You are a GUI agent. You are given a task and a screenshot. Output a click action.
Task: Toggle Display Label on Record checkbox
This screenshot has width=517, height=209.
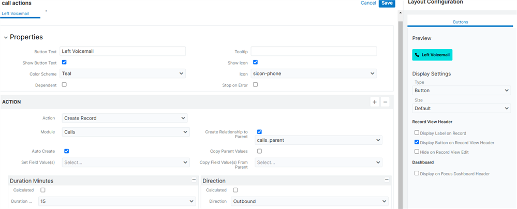[417, 133]
